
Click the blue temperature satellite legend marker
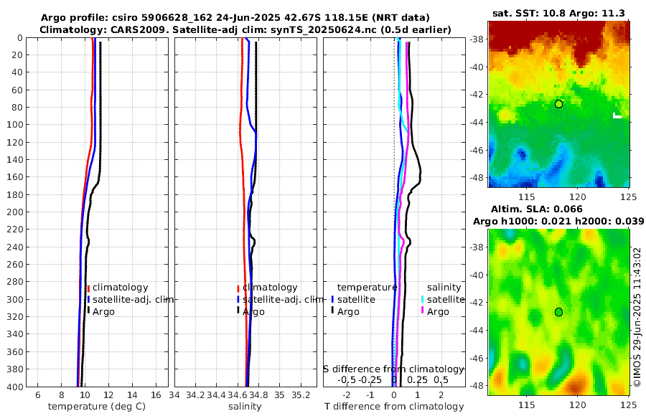click(332, 299)
